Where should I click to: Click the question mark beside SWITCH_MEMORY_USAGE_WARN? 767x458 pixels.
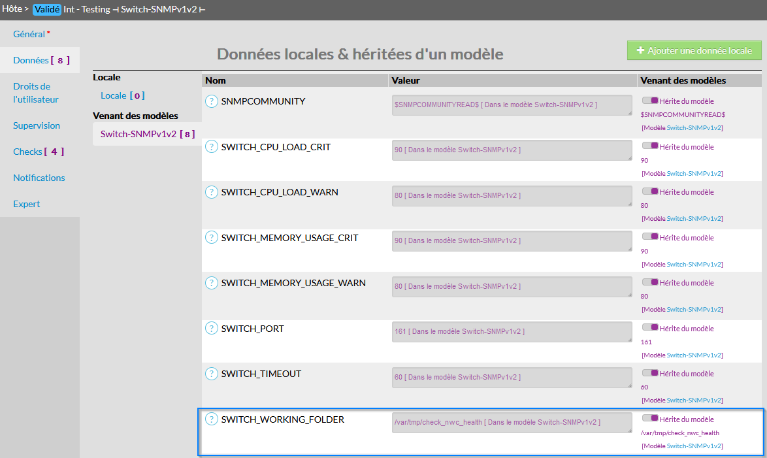pos(211,283)
